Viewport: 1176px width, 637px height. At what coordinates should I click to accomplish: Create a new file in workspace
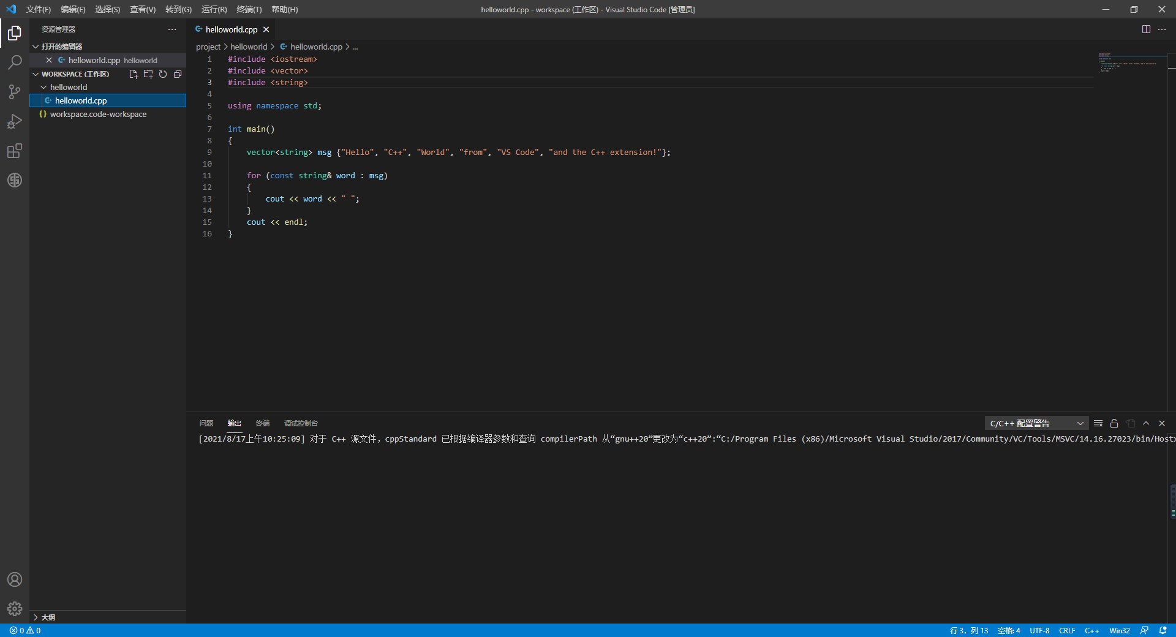[x=134, y=74]
